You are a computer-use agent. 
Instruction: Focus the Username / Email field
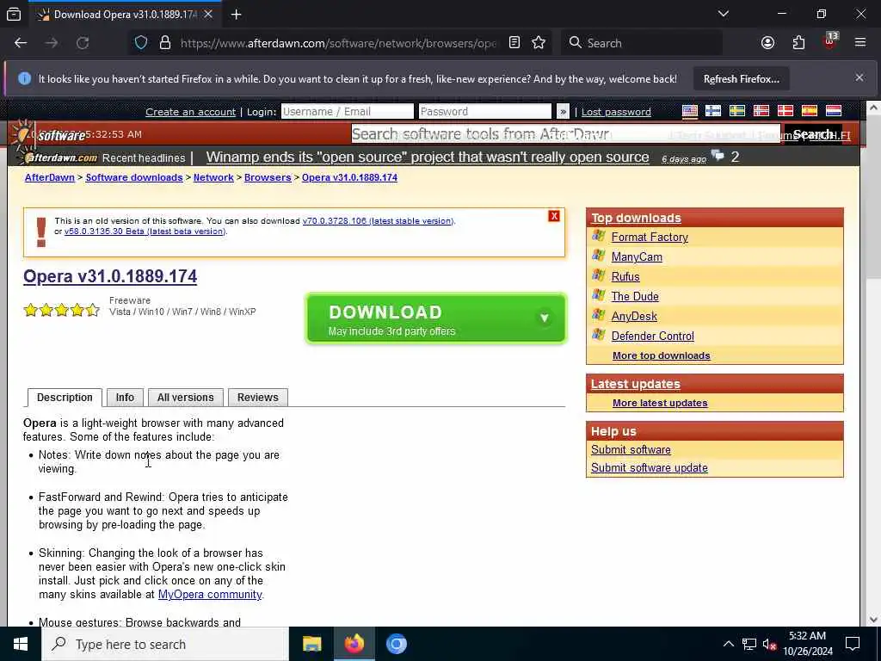348,111
